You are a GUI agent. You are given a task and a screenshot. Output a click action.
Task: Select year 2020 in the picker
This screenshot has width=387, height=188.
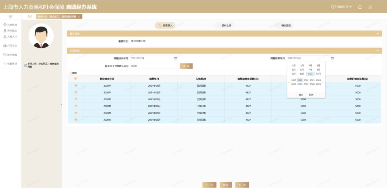point(294,80)
